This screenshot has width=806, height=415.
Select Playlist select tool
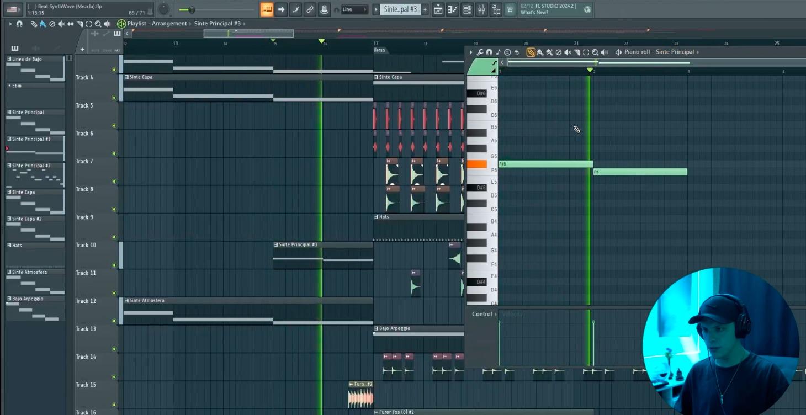pyautogui.click(x=89, y=24)
